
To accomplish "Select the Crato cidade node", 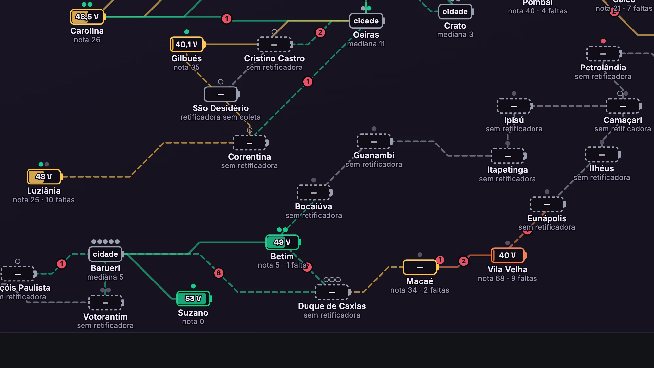I will coord(456,11).
